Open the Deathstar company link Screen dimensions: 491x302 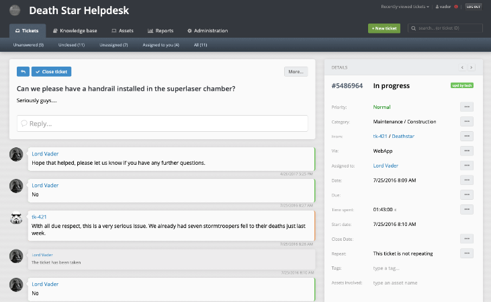[403, 136]
